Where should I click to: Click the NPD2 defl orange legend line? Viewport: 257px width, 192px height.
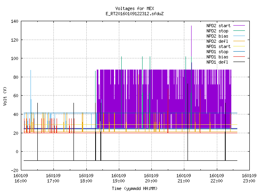pyautogui.click(x=239, y=41)
